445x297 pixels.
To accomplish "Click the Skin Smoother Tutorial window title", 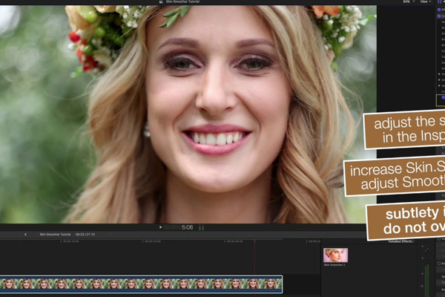I will [182, 1].
